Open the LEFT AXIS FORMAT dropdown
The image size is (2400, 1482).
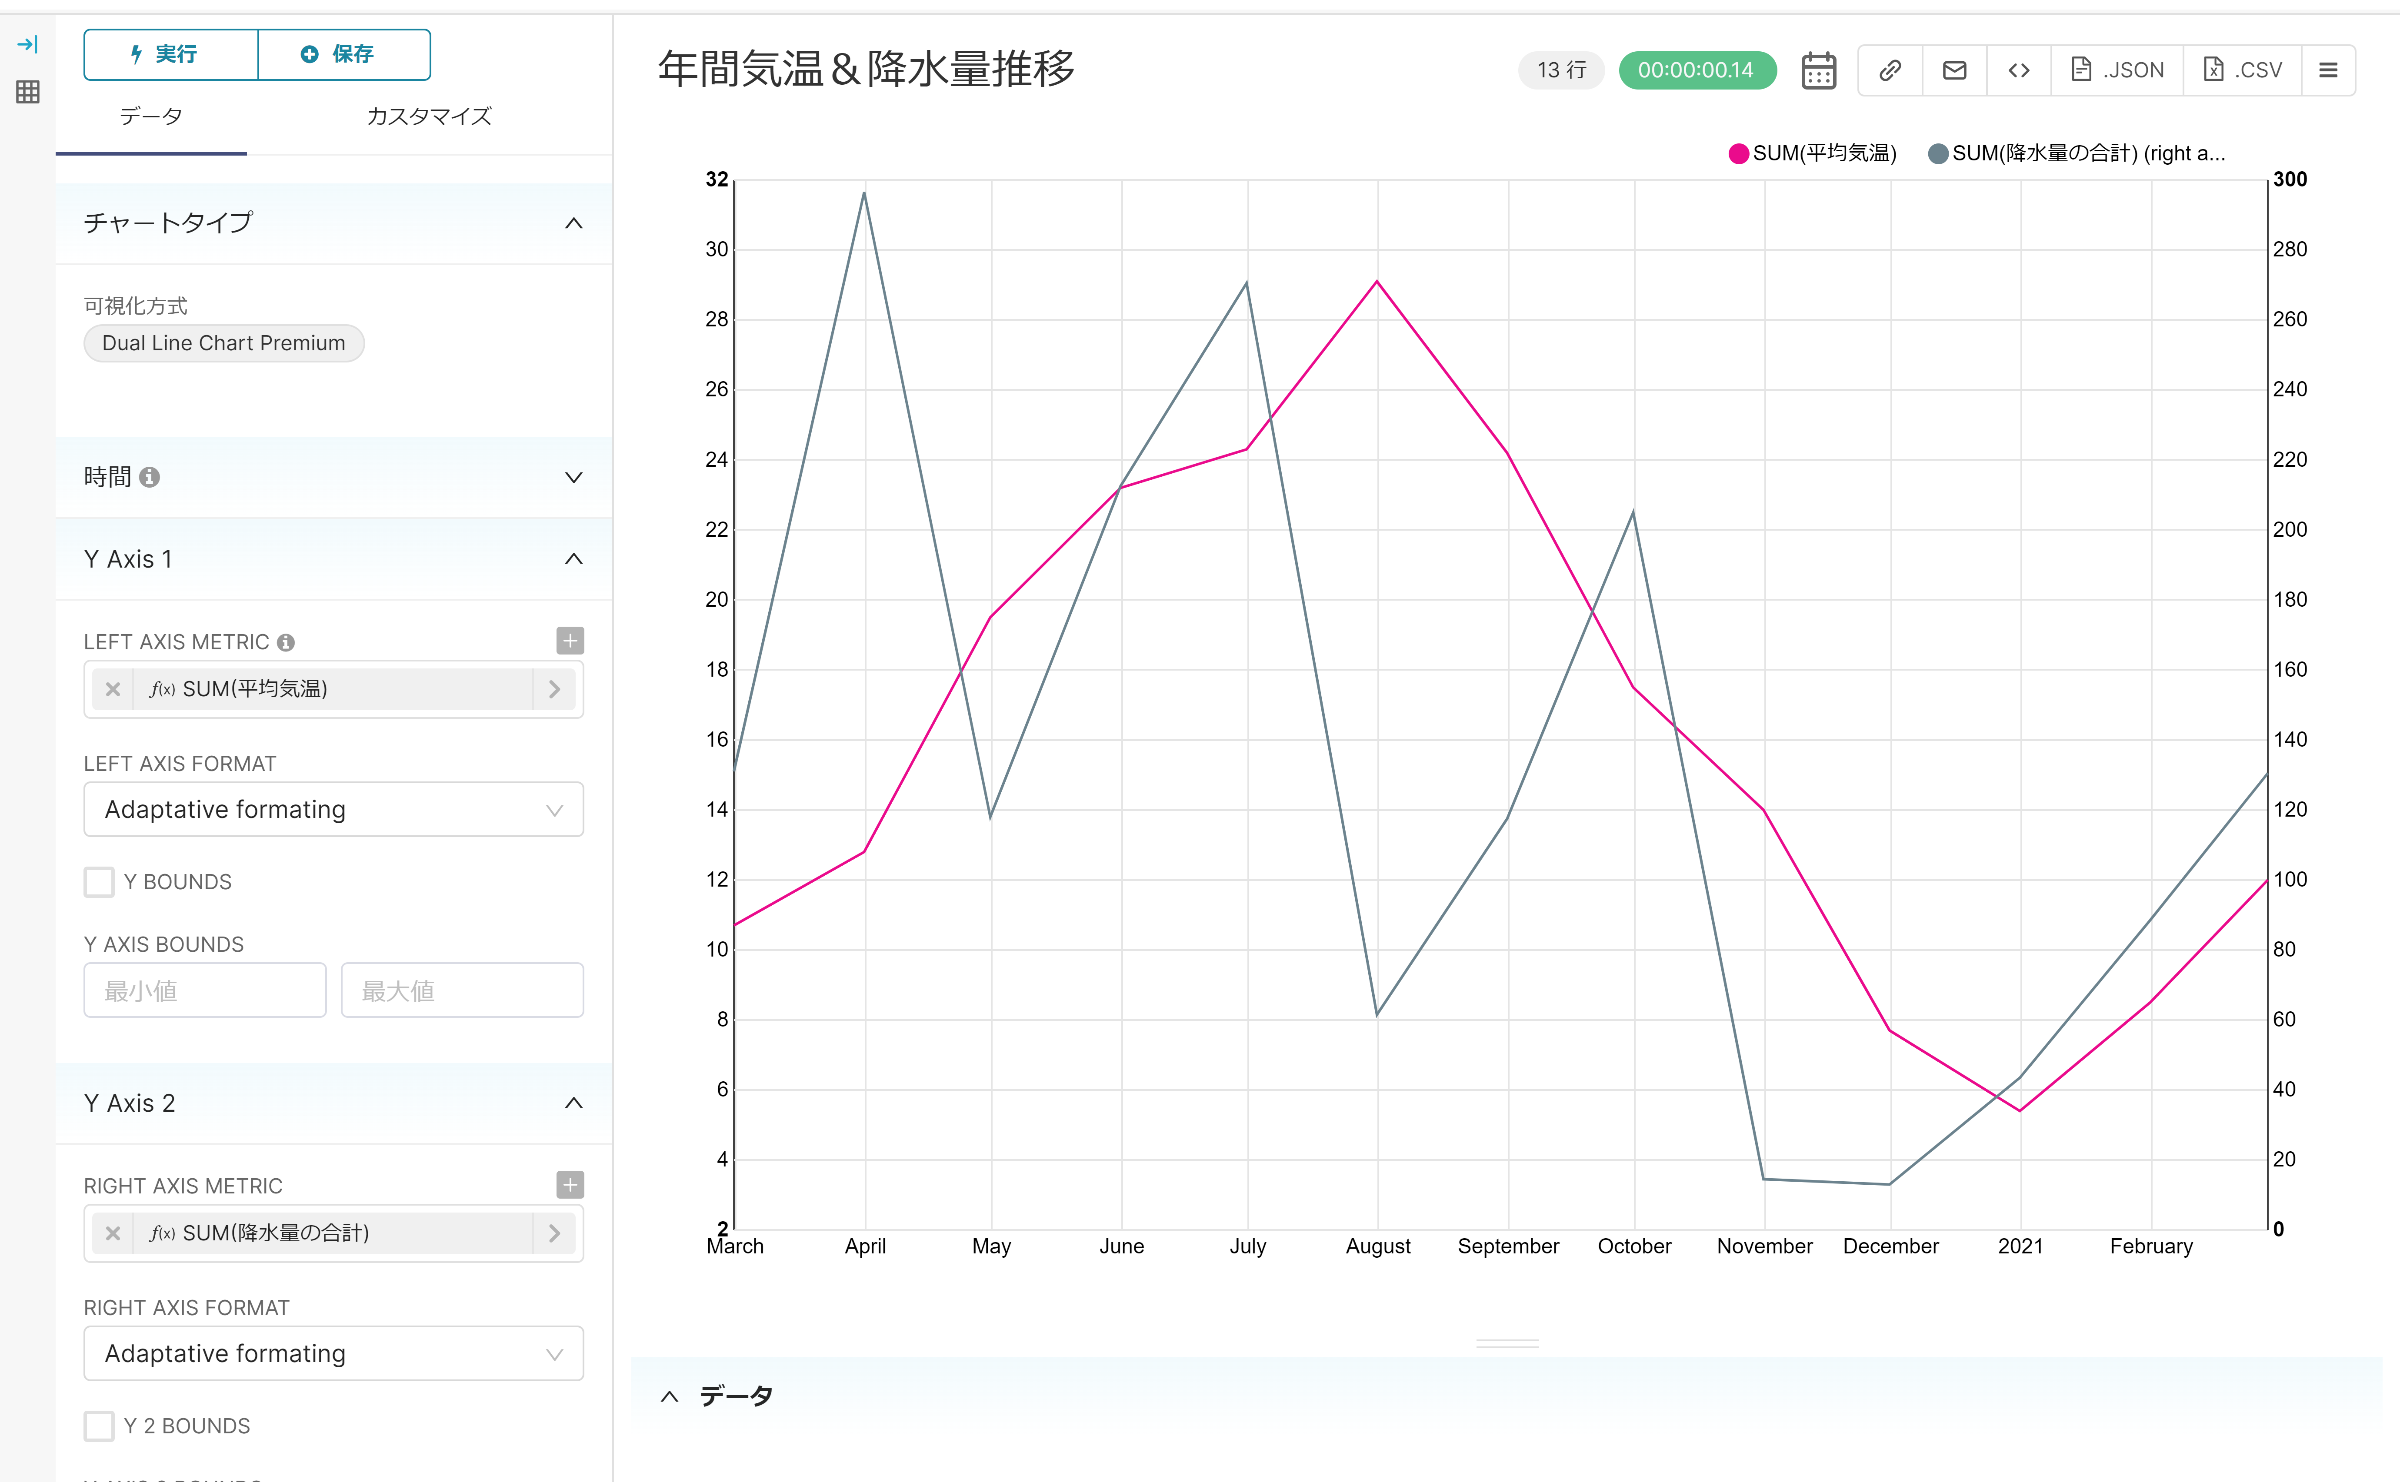[334, 810]
